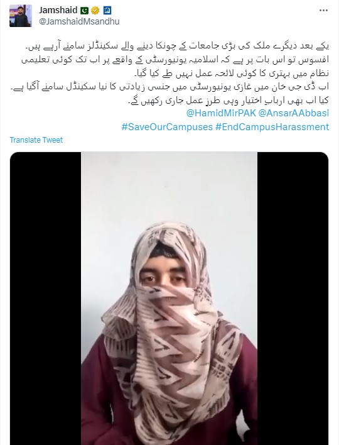Open the #EndCampusHarassment hashtag

coord(272,126)
